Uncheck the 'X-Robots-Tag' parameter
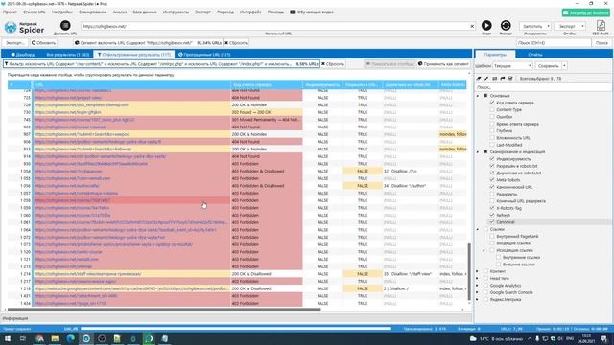The width and height of the screenshot is (614, 345). (492, 208)
